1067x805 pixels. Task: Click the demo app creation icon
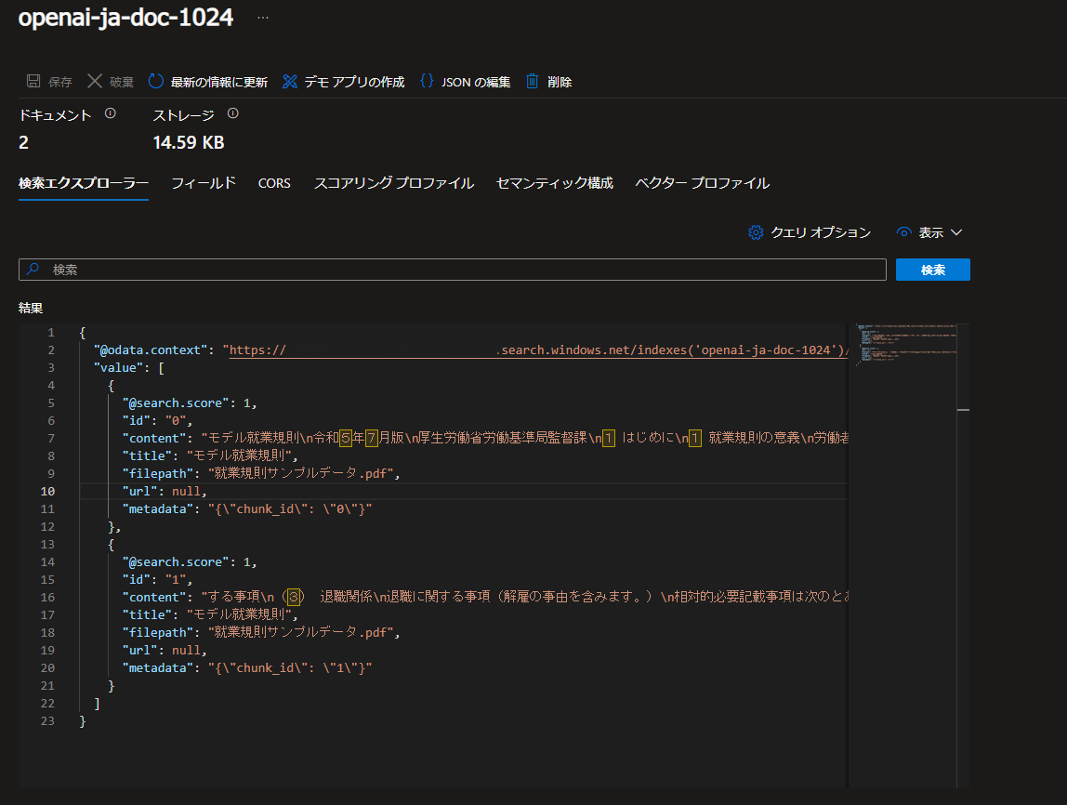[x=290, y=82]
